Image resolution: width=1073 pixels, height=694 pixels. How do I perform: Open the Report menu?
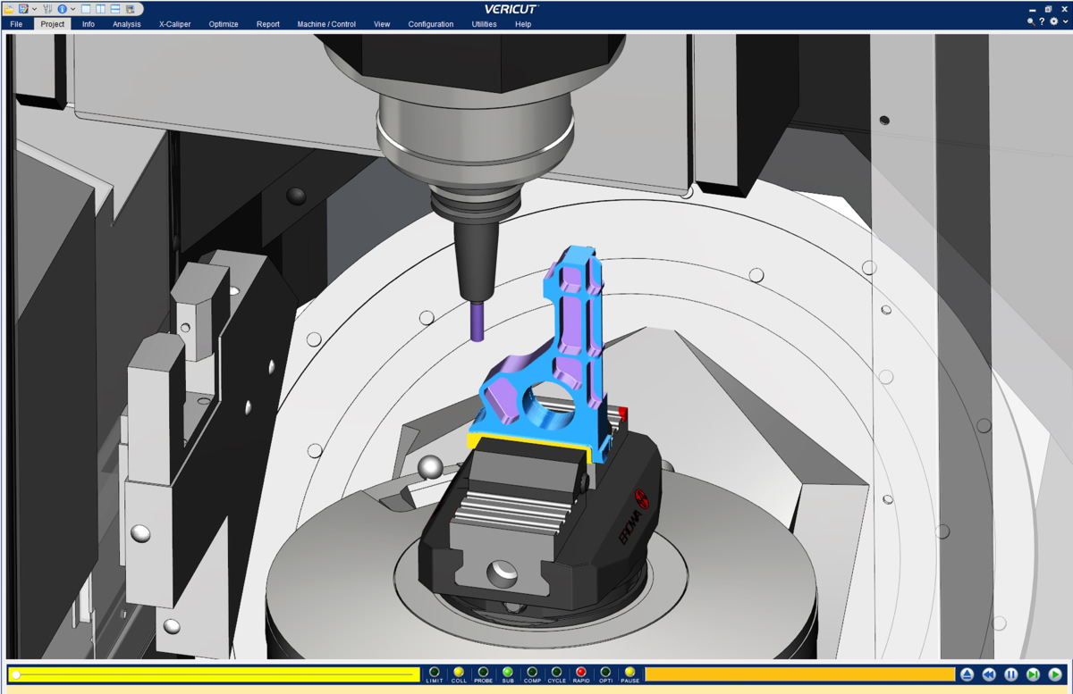(x=268, y=24)
